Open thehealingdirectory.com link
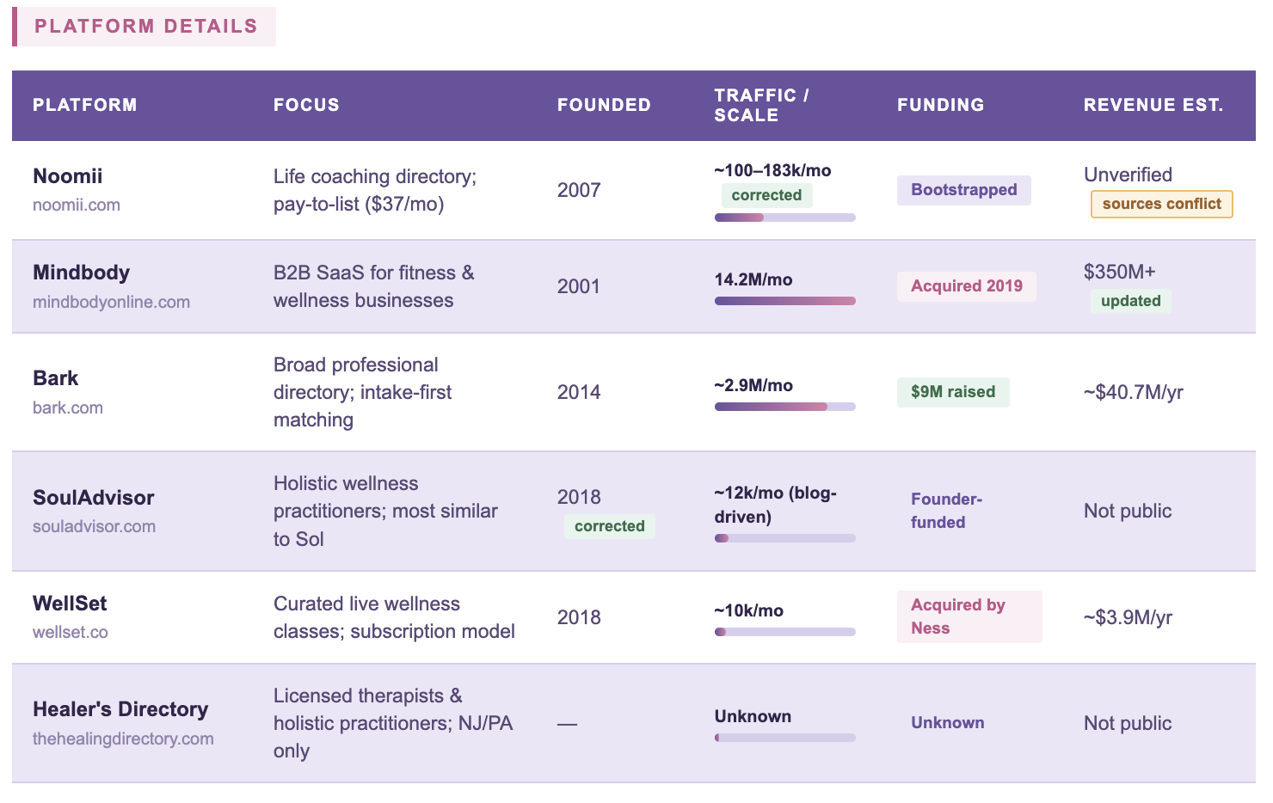Image resolution: width=1273 pixels, height=803 pixels. [x=123, y=739]
